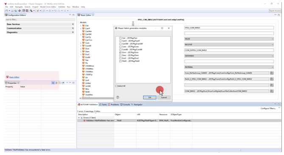Select the AUTOSAR Validation tab
284x155 pixels.
click(88, 105)
